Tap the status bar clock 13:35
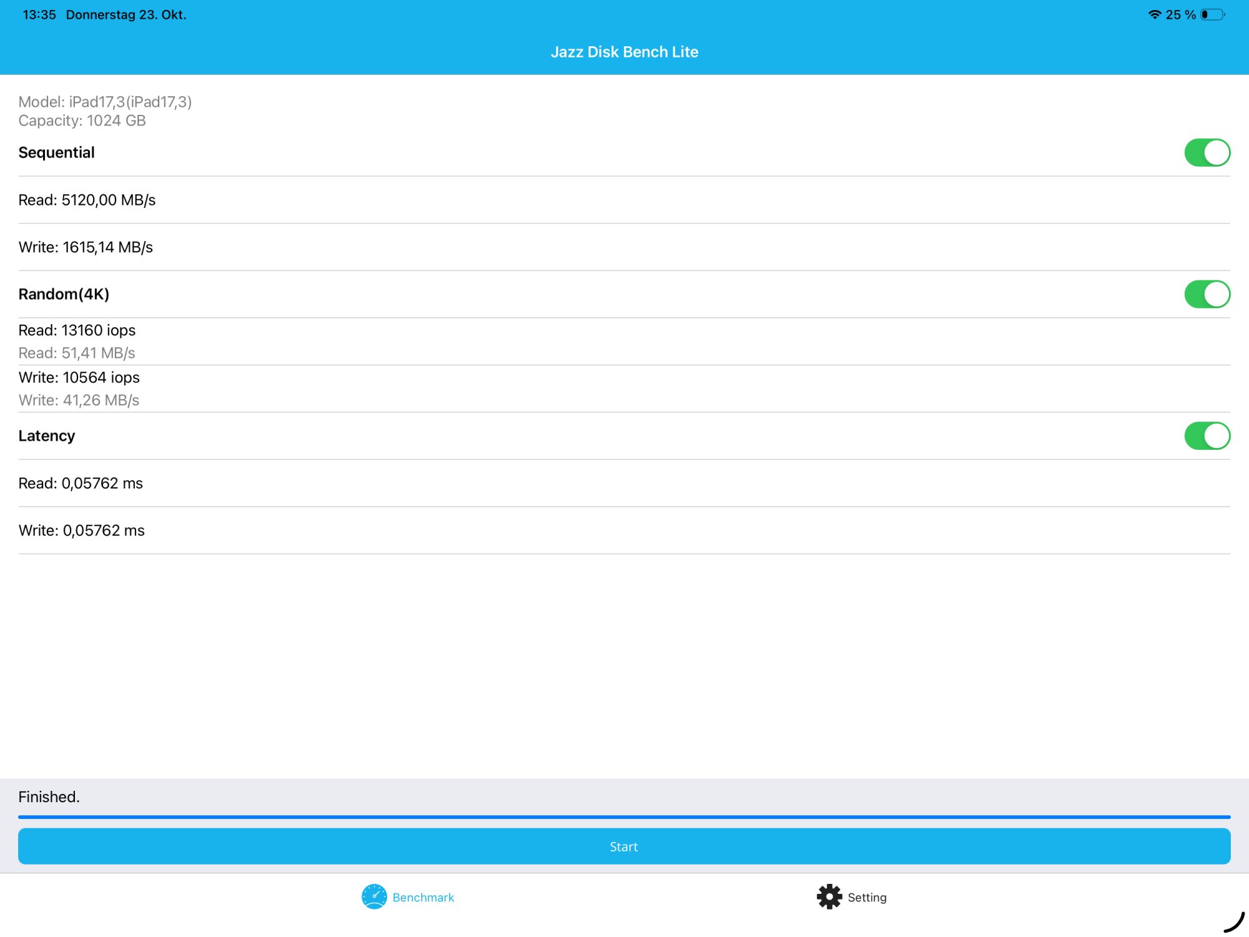 coord(39,14)
